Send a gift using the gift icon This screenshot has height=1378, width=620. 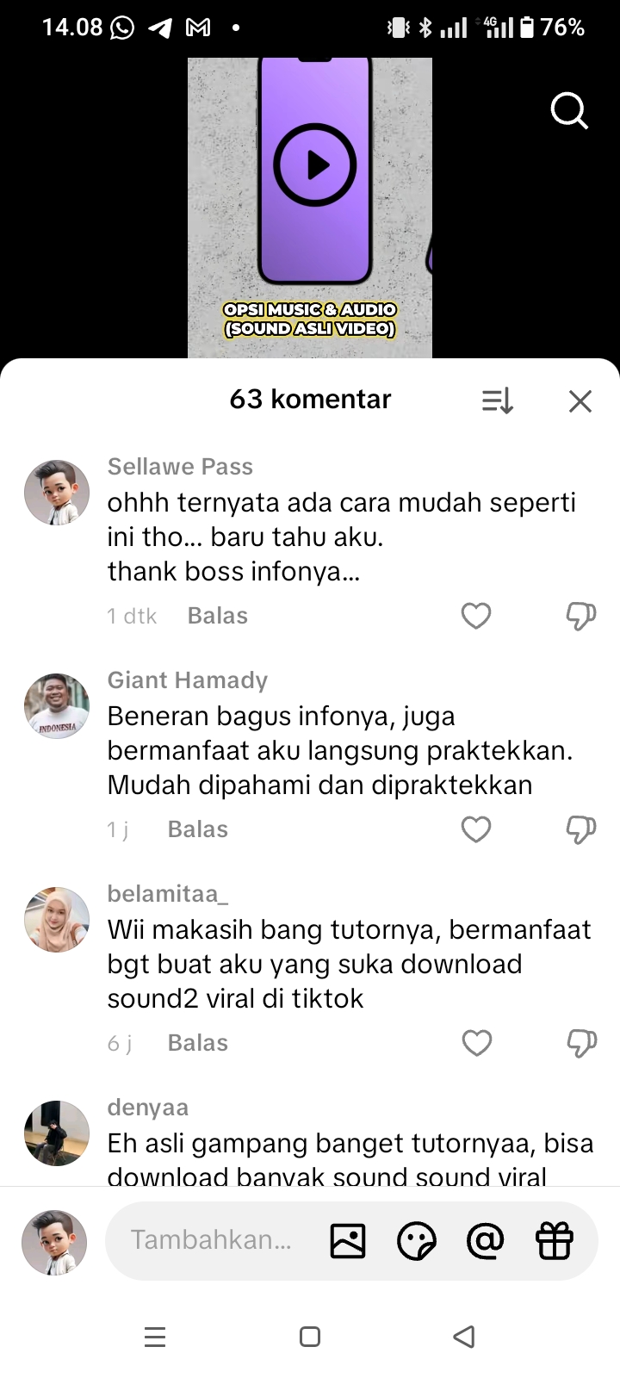(555, 1241)
